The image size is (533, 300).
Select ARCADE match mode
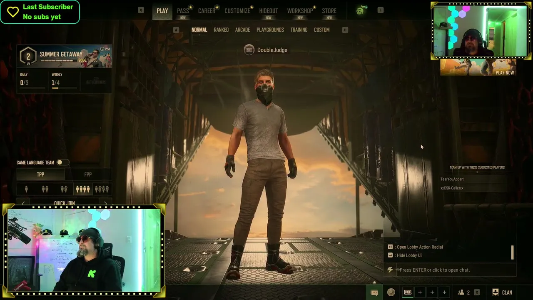(242, 30)
